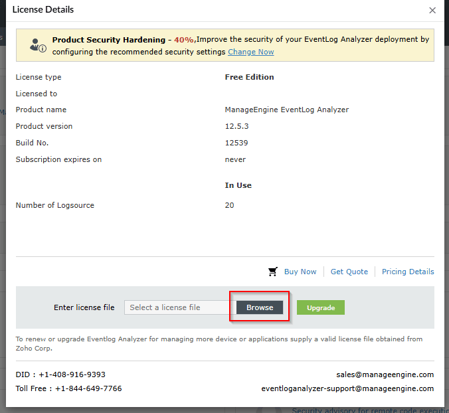Click the Free Edition license type value
This screenshot has height=413, width=449.
(x=249, y=77)
